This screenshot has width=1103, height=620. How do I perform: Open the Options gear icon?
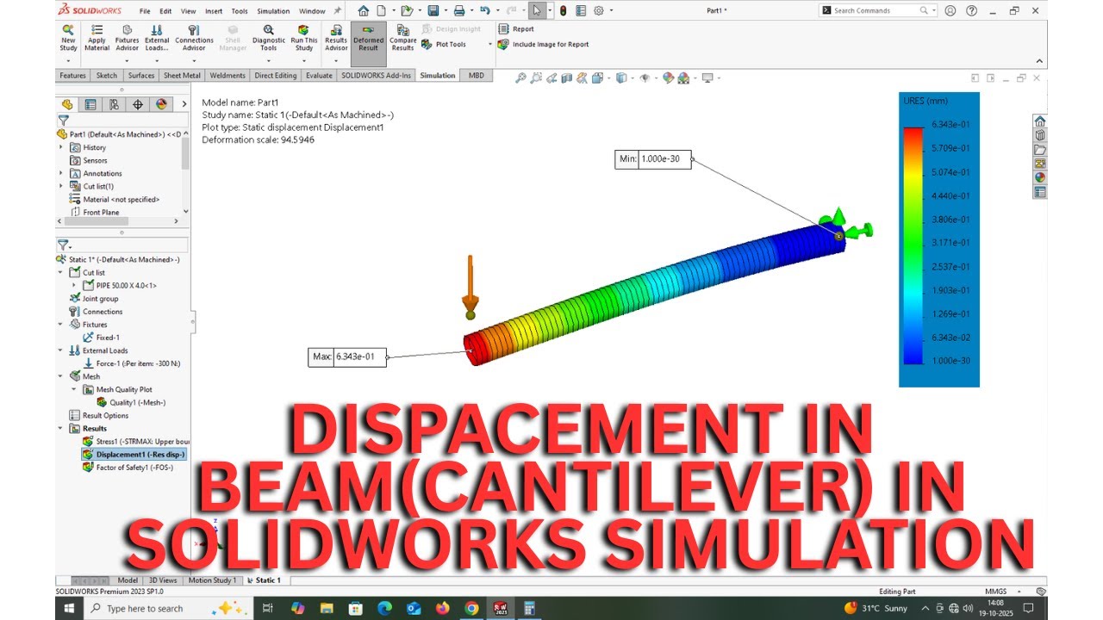(598, 11)
